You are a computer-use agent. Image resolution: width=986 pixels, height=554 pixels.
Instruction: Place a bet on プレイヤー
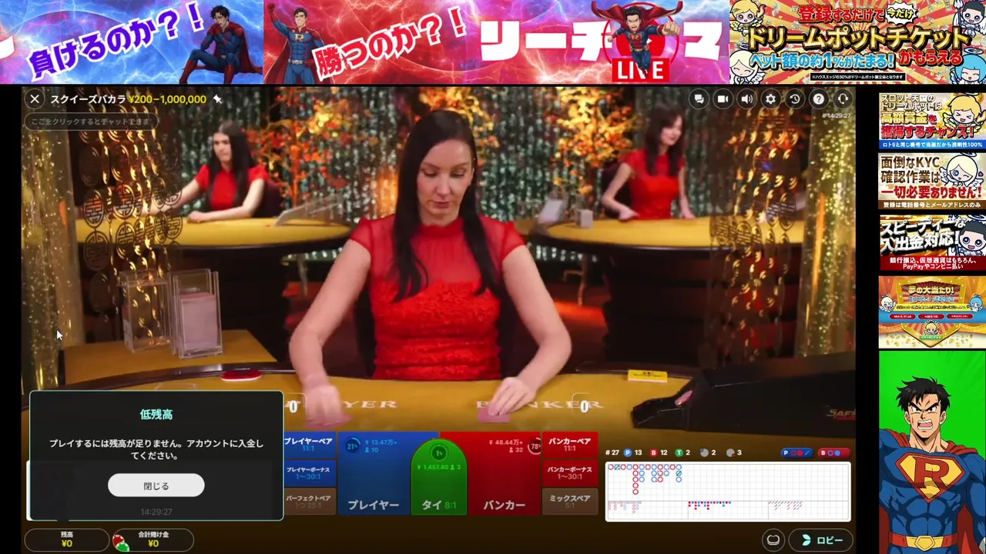374,473
